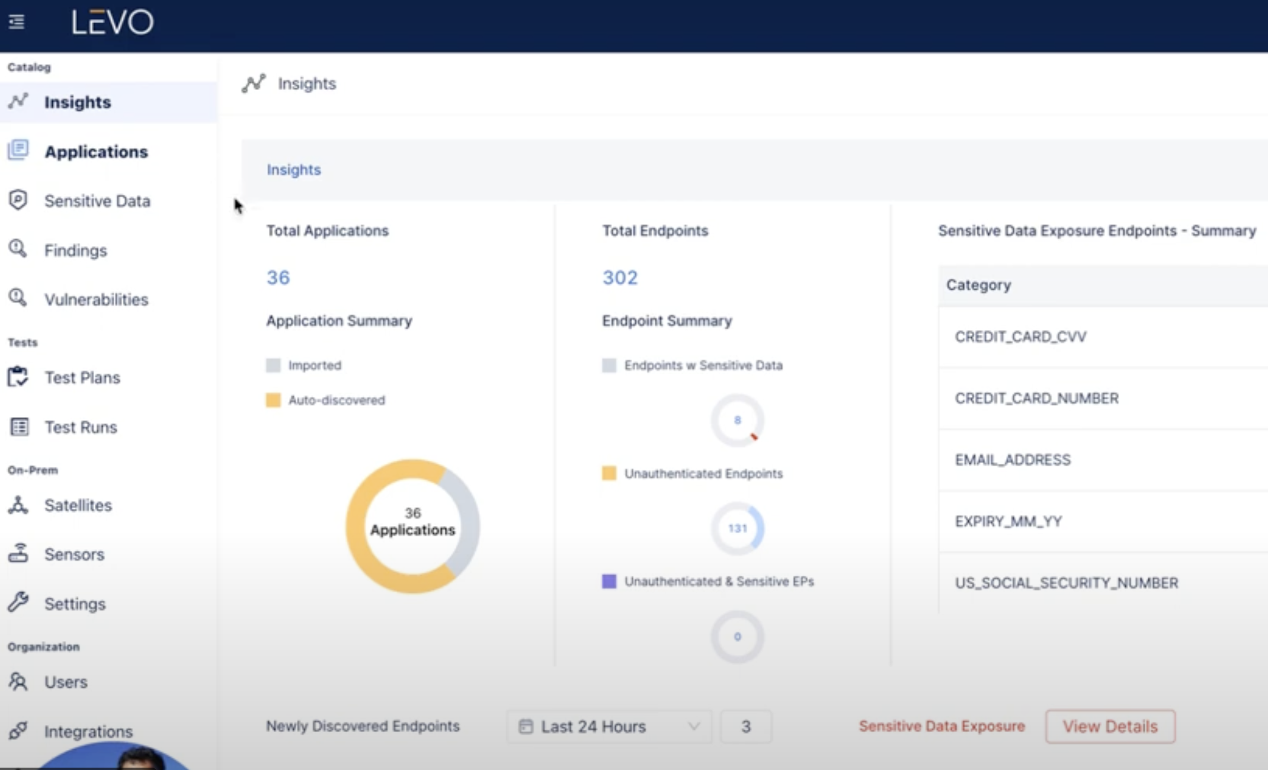1268x770 pixels.
Task: Click the gauge showing 0 endpoints
Action: coord(737,637)
